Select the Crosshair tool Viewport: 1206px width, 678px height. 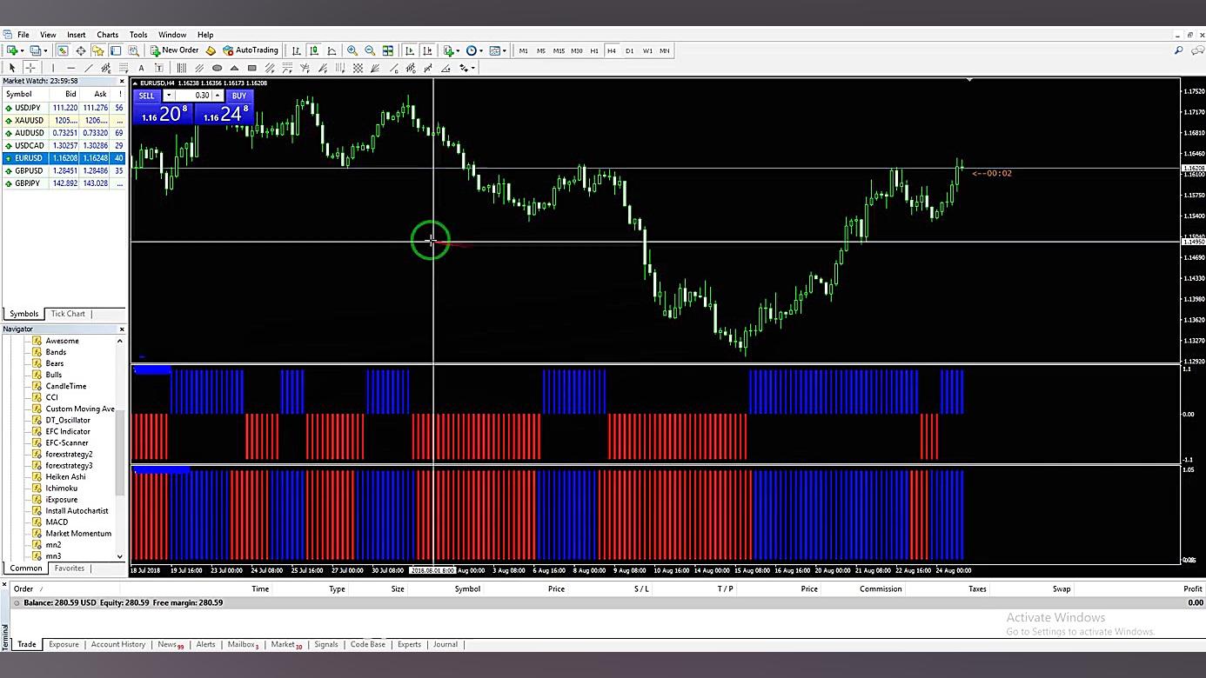coord(30,68)
